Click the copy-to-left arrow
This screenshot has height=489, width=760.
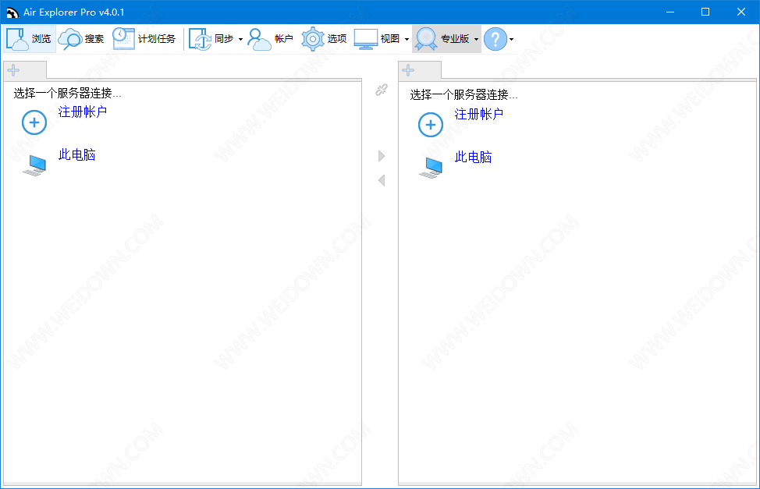382,180
